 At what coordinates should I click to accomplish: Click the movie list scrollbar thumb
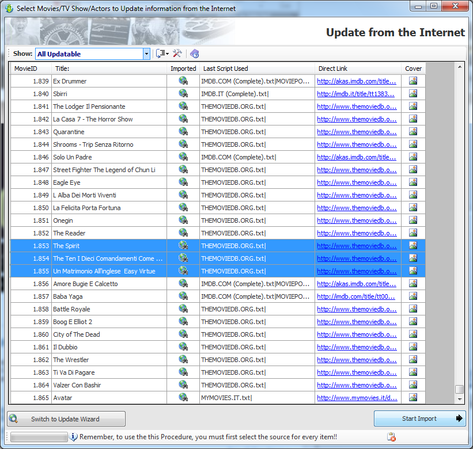[459, 389]
